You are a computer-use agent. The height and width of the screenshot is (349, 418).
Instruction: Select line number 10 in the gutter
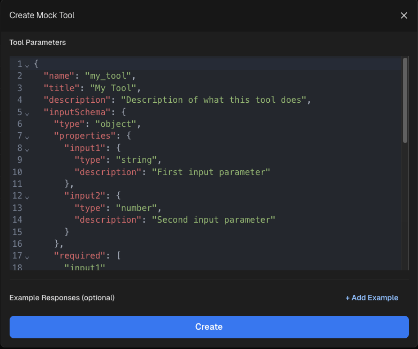(17, 172)
